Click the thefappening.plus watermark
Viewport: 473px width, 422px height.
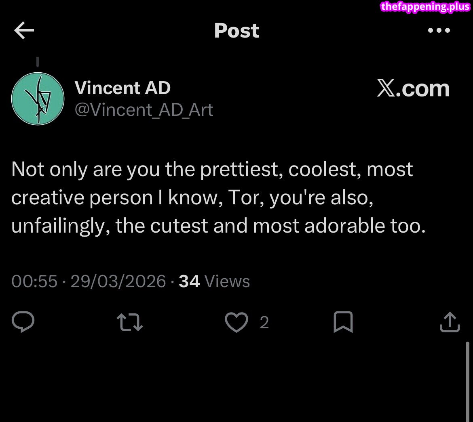click(425, 7)
